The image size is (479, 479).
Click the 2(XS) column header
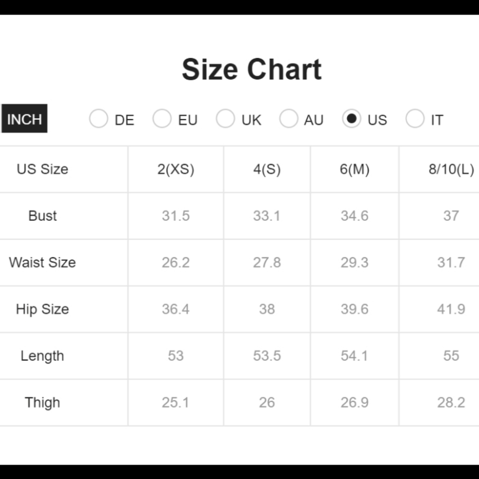176,169
